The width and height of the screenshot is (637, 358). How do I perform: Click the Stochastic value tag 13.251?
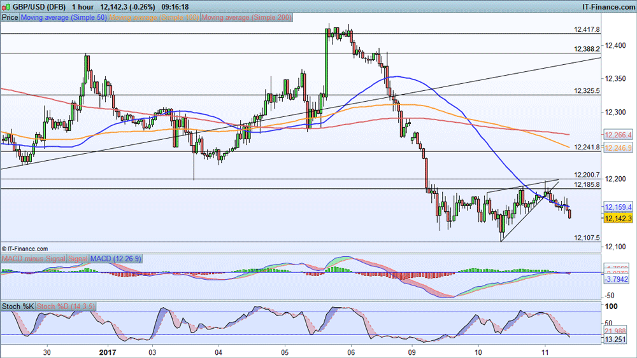click(616, 340)
